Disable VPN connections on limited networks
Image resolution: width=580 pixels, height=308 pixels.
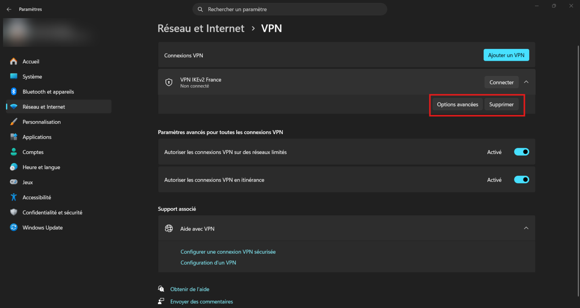pyautogui.click(x=522, y=152)
